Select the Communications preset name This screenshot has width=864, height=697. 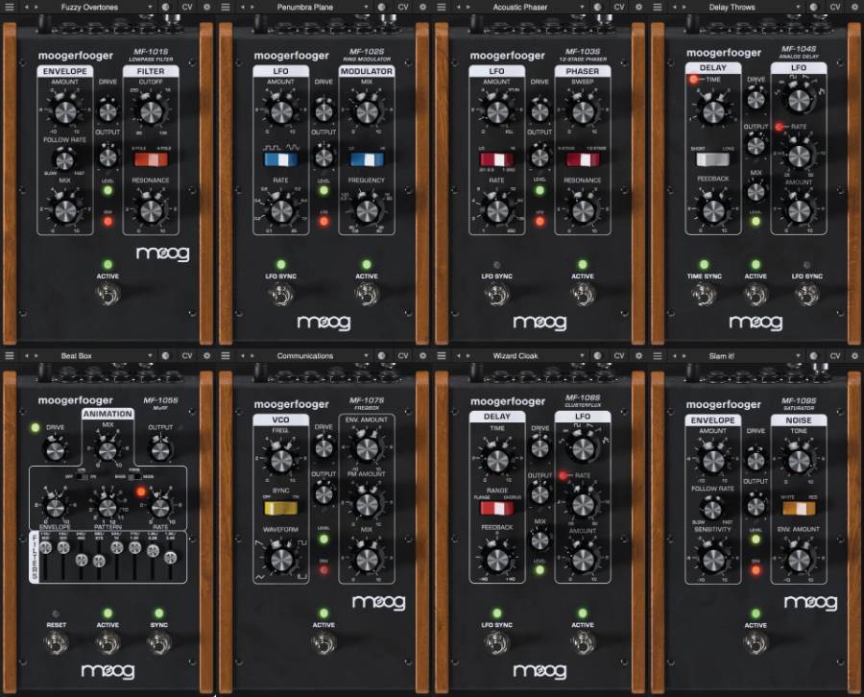point(305,356)
